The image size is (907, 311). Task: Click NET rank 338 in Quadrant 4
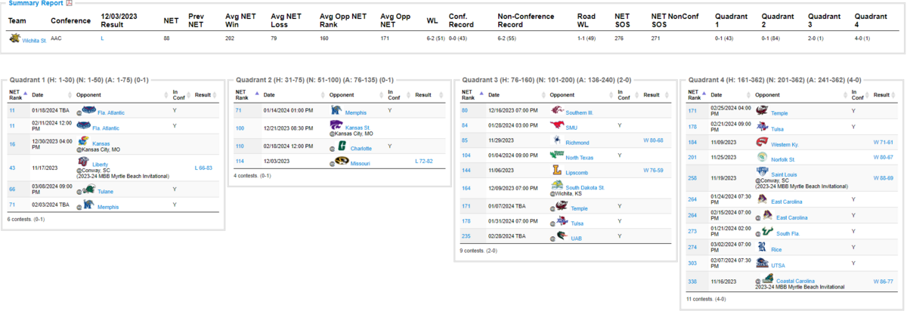692,281
